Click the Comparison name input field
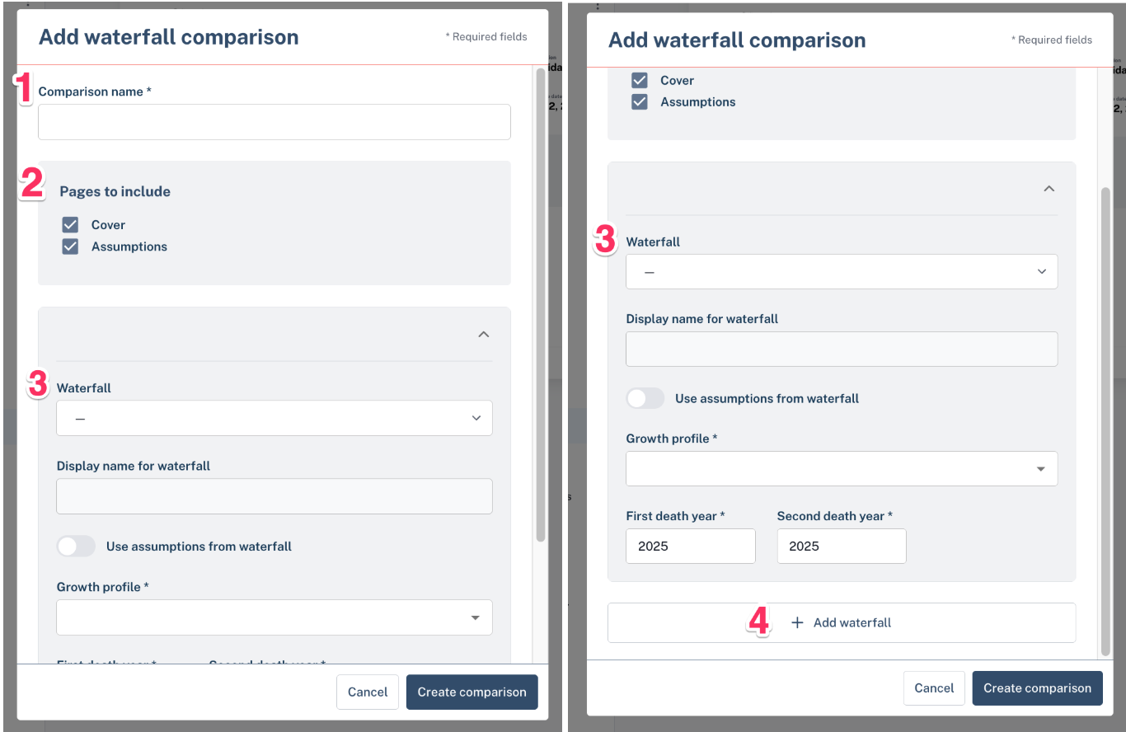The image size is (1126, 732). click(274, 122)
